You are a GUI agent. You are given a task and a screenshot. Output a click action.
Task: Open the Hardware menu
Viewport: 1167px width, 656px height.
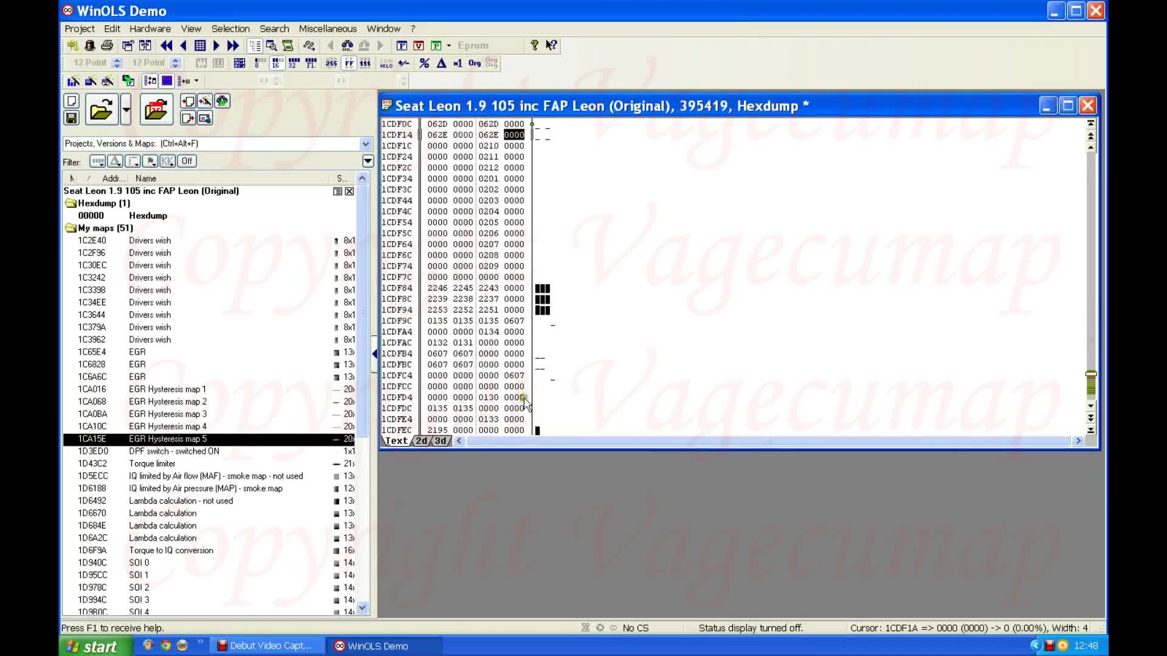pos(150,29)
